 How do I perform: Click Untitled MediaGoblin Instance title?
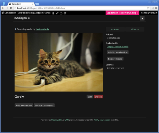click(x=34, y=13)
